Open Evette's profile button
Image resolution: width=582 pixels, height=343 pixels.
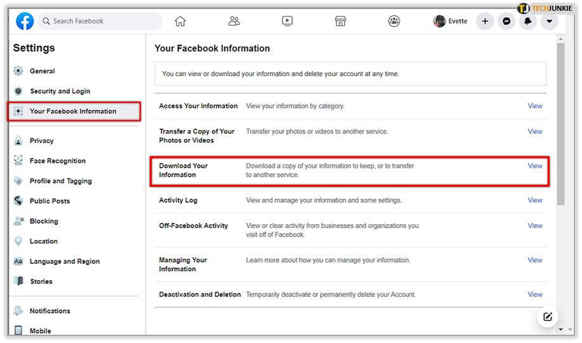pos(450,21)
